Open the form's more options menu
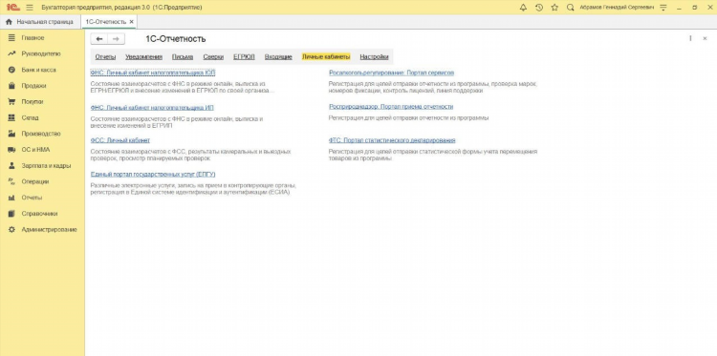Image resolution: width=717 pixels, height=356 pixels. [x=690, y=39]
